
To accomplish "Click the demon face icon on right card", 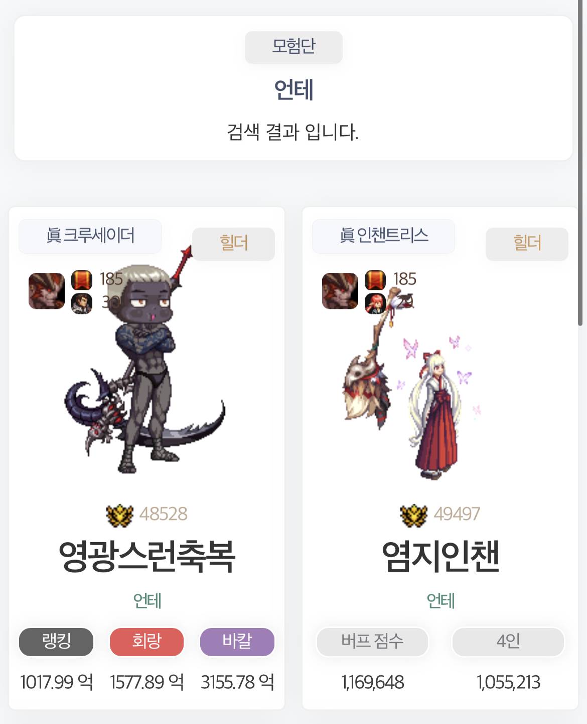I will pos(340,291).
